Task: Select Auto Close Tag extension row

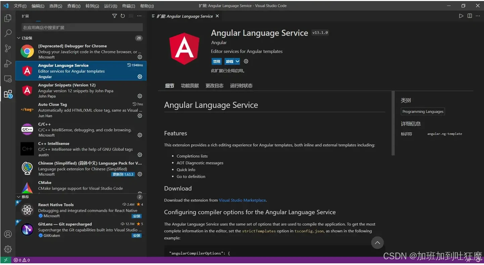Action: [x=81, y=110]
